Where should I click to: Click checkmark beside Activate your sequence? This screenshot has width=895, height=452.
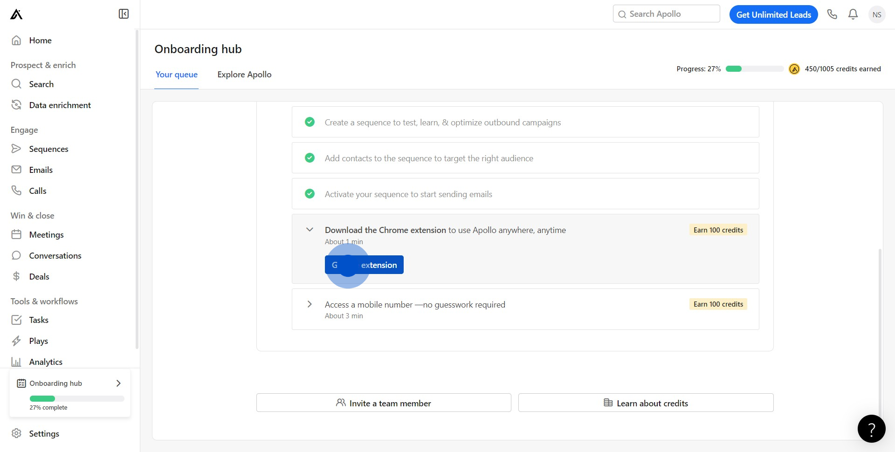point(310,194)
